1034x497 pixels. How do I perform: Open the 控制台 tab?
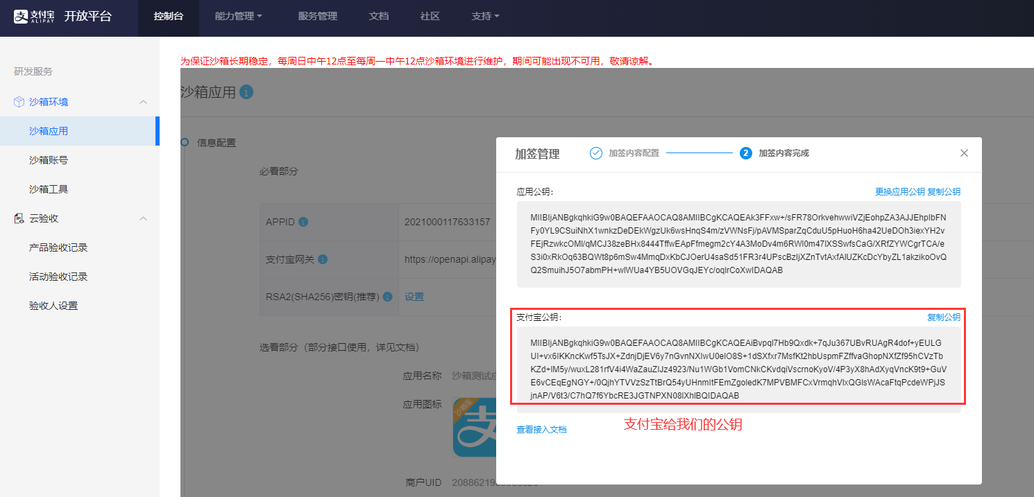click(169, 17)
